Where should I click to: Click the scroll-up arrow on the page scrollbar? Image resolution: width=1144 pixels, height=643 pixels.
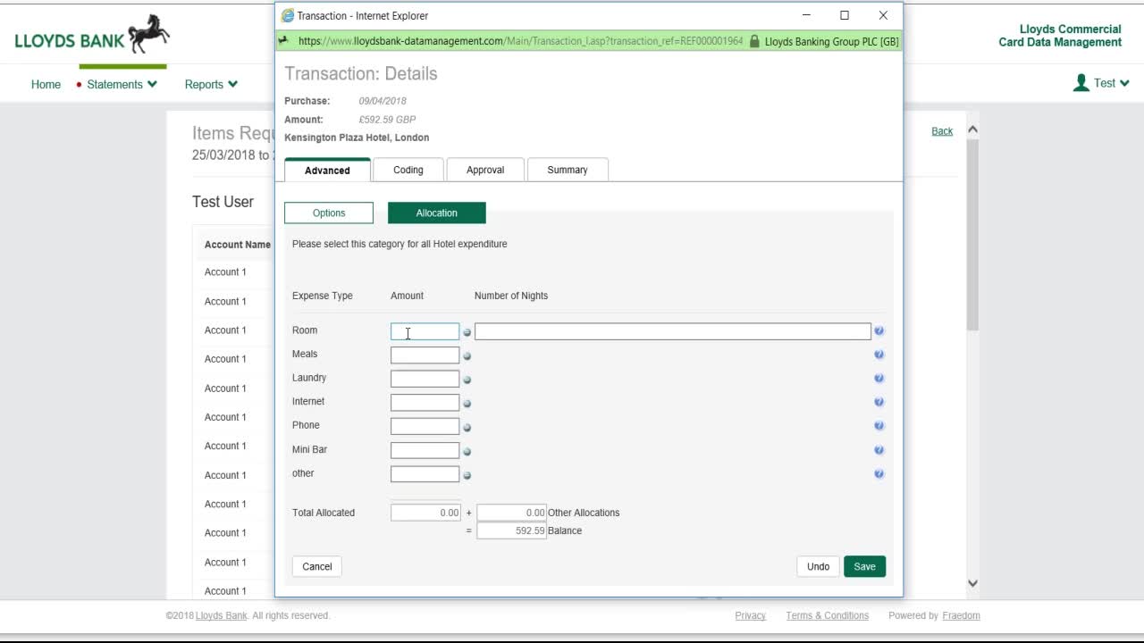point(972,129)
